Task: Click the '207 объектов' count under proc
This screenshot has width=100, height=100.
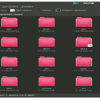Action: click(x=84, y=70)
